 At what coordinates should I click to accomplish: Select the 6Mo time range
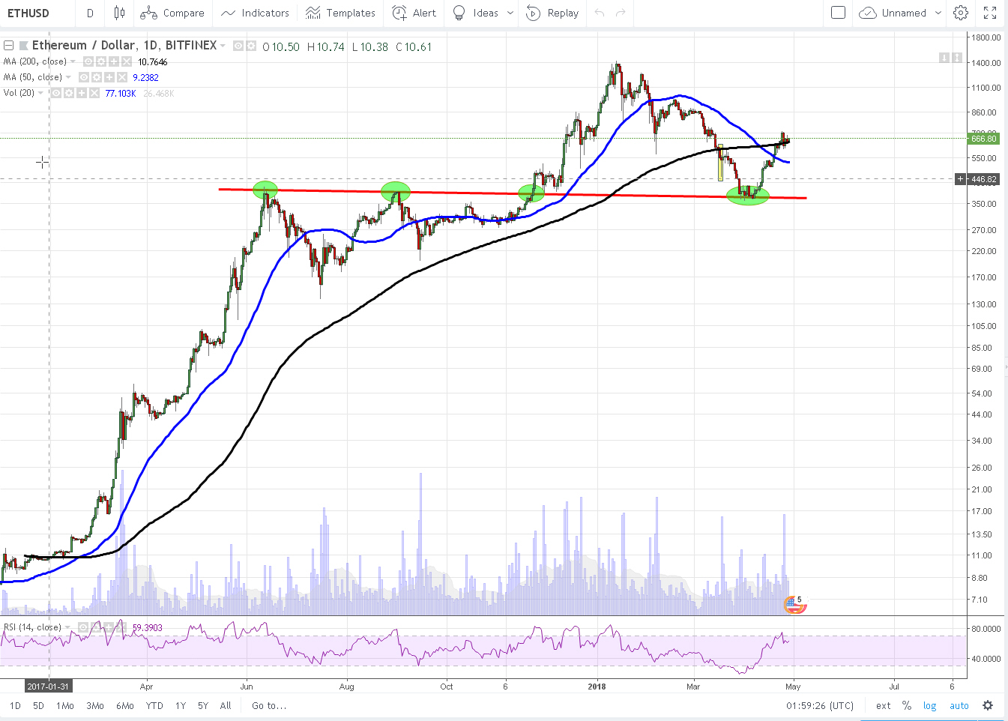pos(124,705)
